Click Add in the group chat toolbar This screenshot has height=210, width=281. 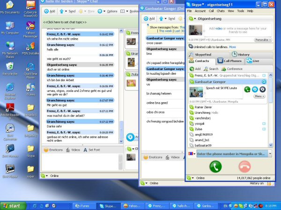(x=50, y=11)
